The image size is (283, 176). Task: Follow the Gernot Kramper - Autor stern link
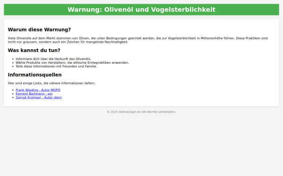tap(39, 98)
